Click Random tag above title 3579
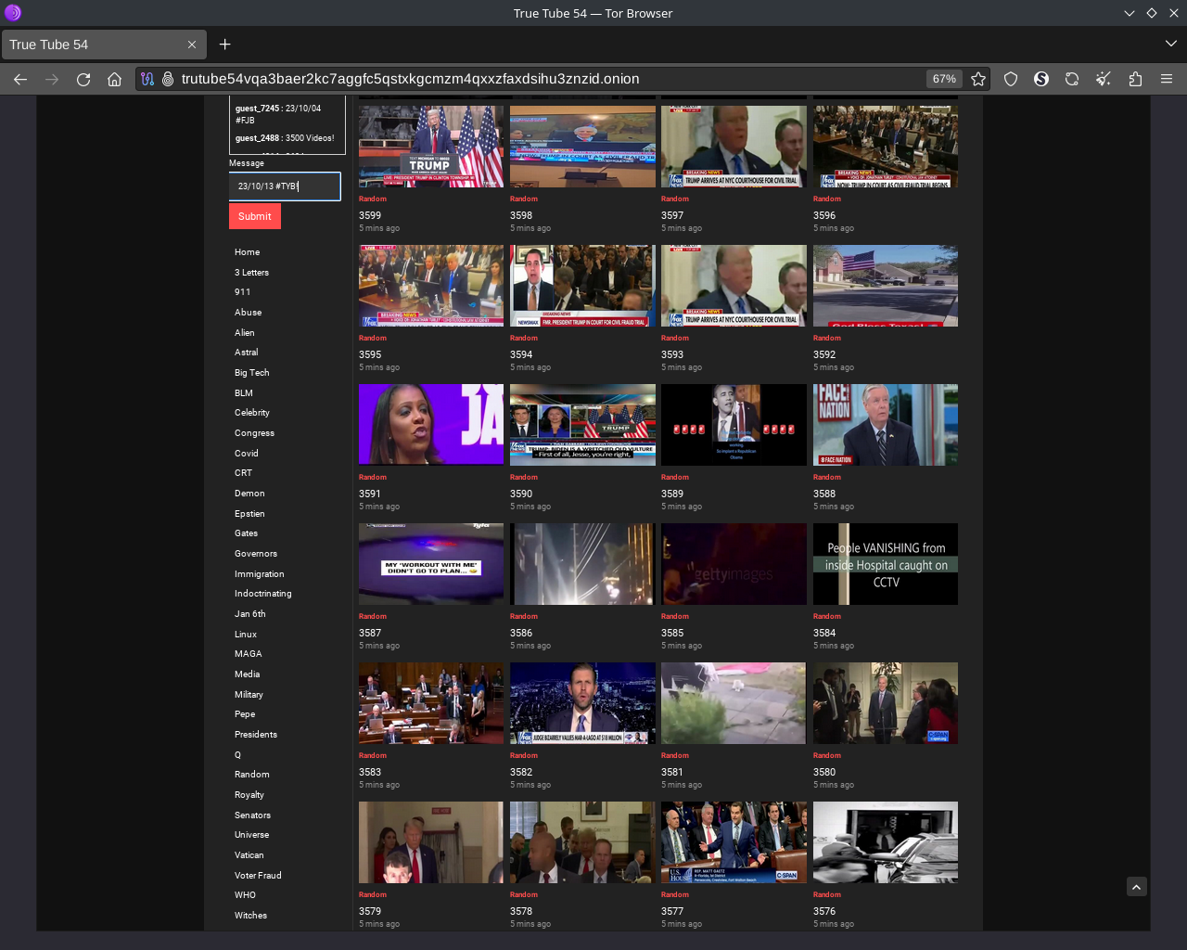 373,894
